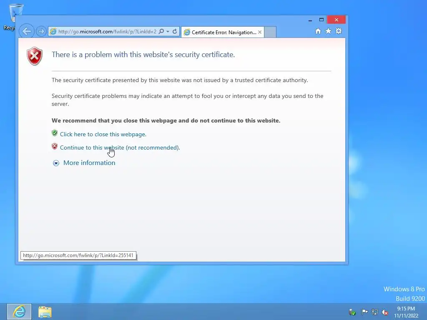Click the Action Center flag tray icon
This screenshot has width=427, height=320.
[x=364, y=312]
